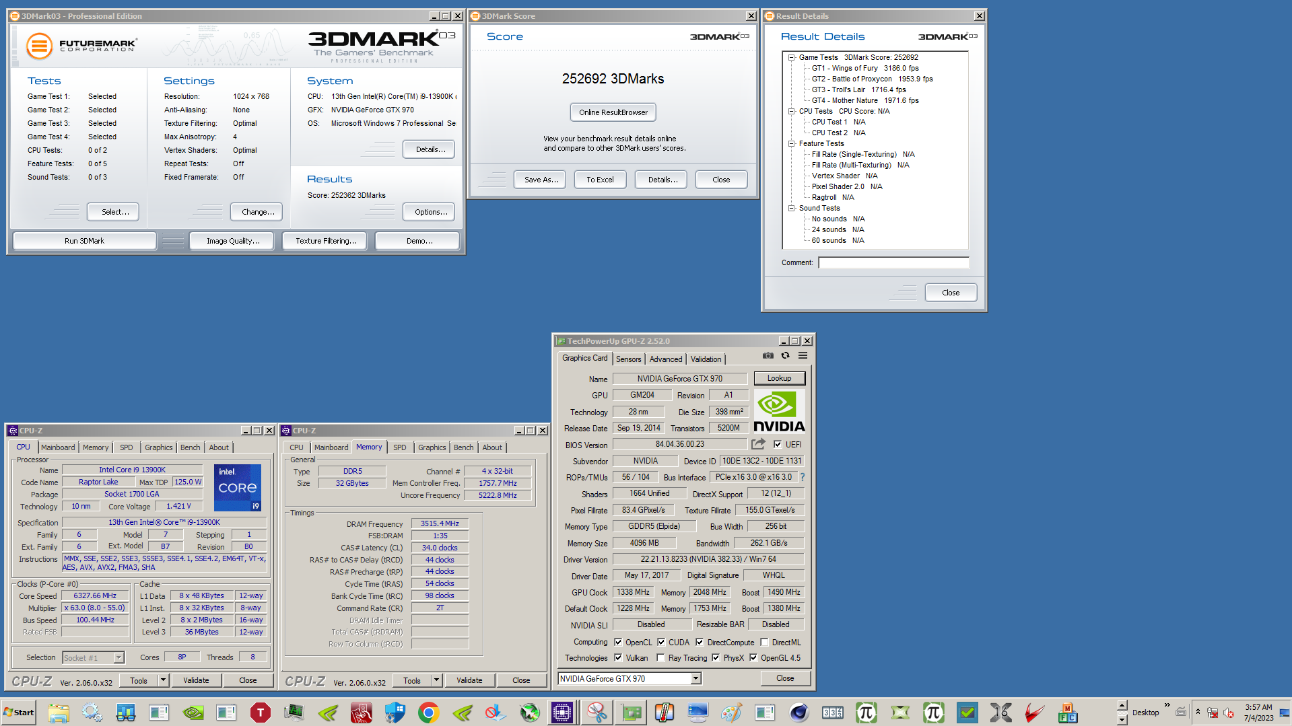Screen dimensions: 1292x726
Task: Click volume muted speaker tray icon
Action: (x=1229, y=713)
